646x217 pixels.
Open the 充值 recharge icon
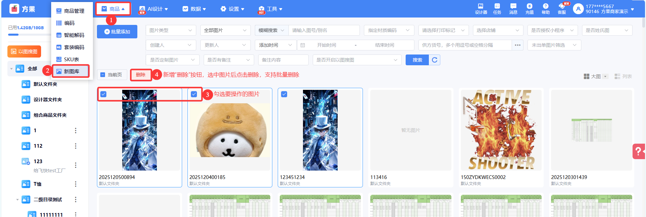(530, 9)
